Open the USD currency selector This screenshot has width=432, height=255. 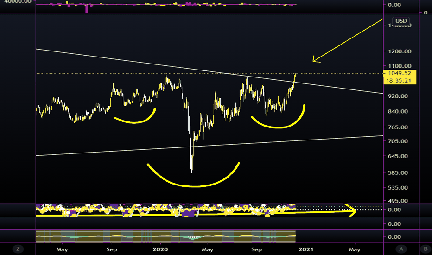coord(401,21)
